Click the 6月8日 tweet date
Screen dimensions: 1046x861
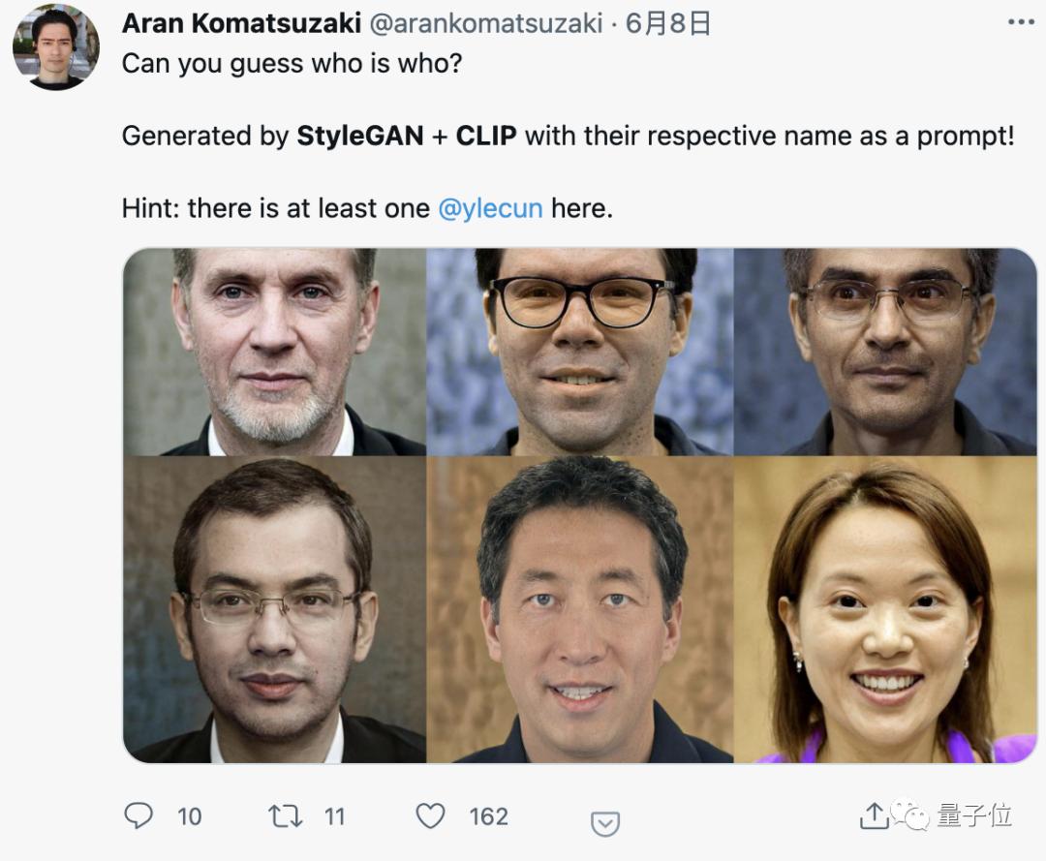point(668,23)
